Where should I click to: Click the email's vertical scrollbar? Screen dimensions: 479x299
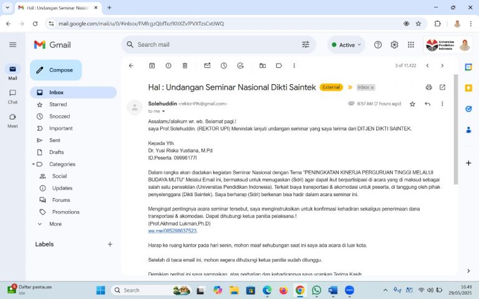click(456, 130)
